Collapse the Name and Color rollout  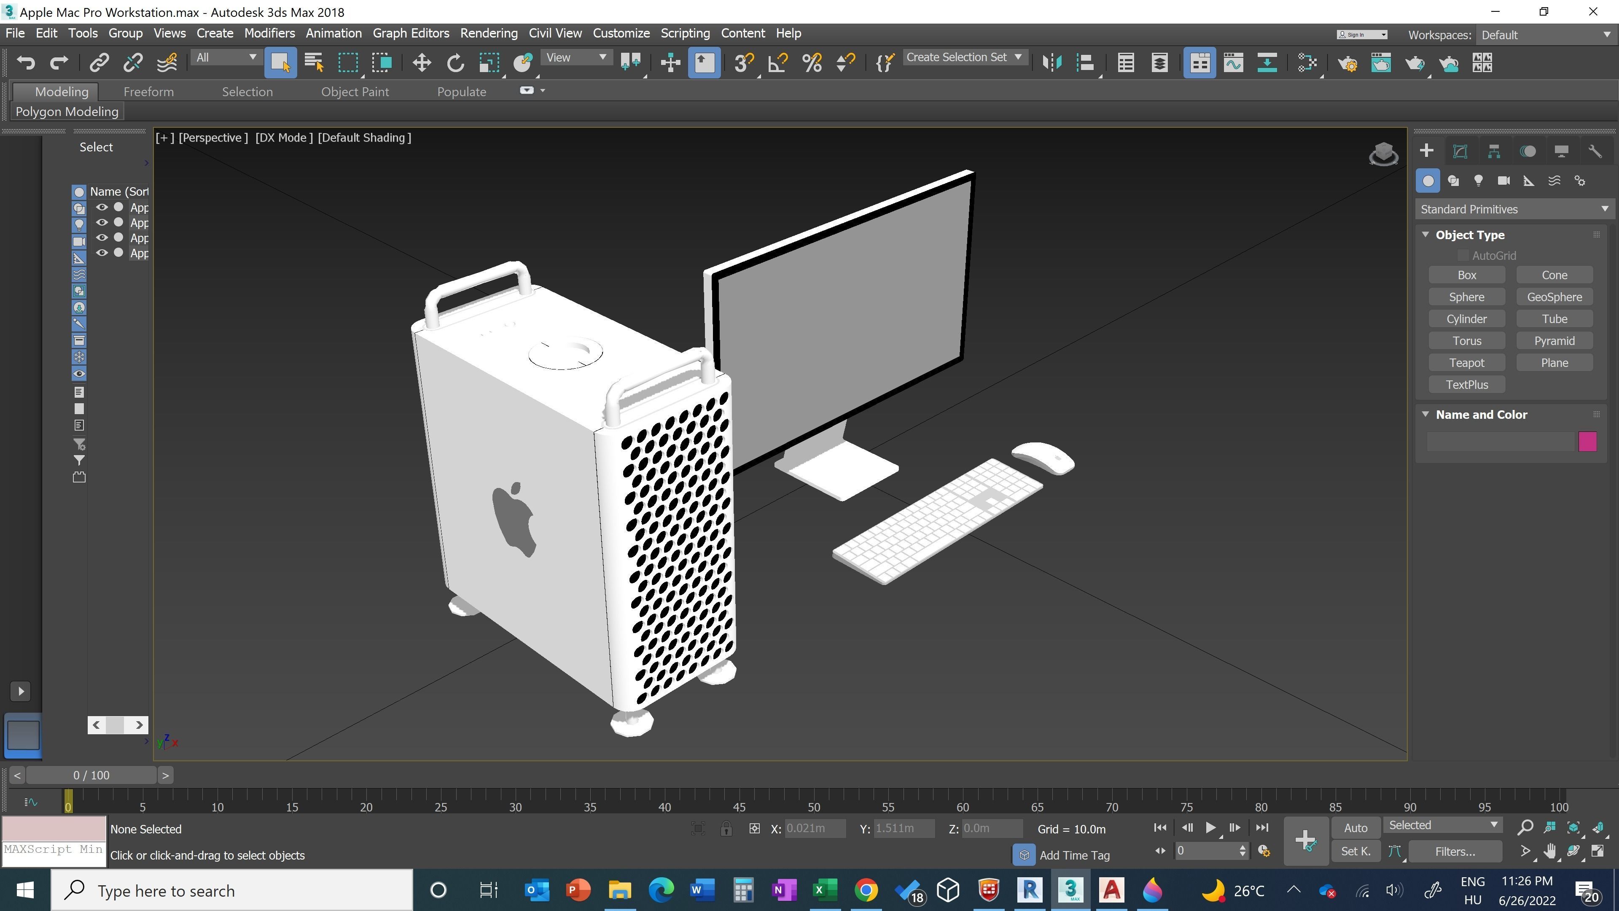coord(1425,414)
